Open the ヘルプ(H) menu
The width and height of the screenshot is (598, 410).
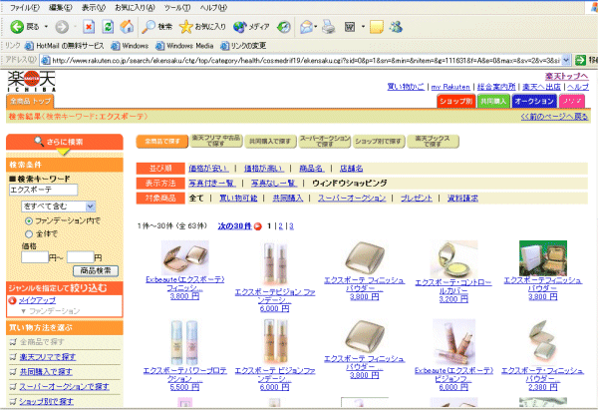coord(213,8)
